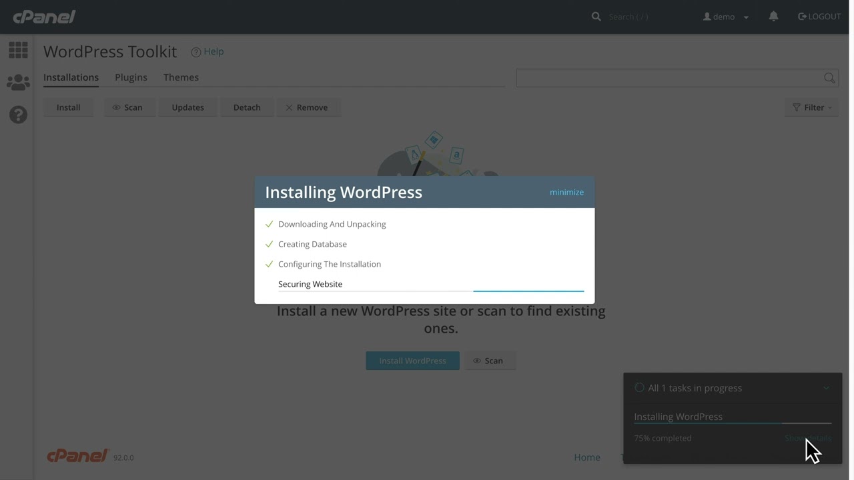Click the cPanel logo in header
Image resolution: width=854 pixels, height=480 pixels.
coord(45,17)
